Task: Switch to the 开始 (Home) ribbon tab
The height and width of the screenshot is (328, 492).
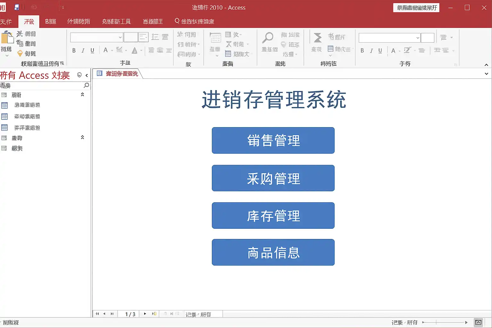Action: click(x=29, y=21)
